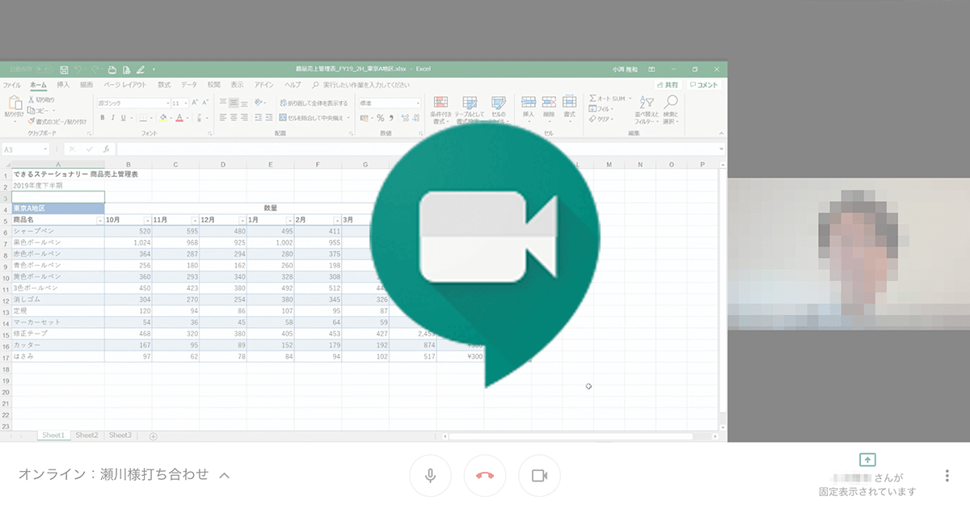970x509 pixels.
Task: Click the Redo arrow in Excel
Action: point(95,69)
